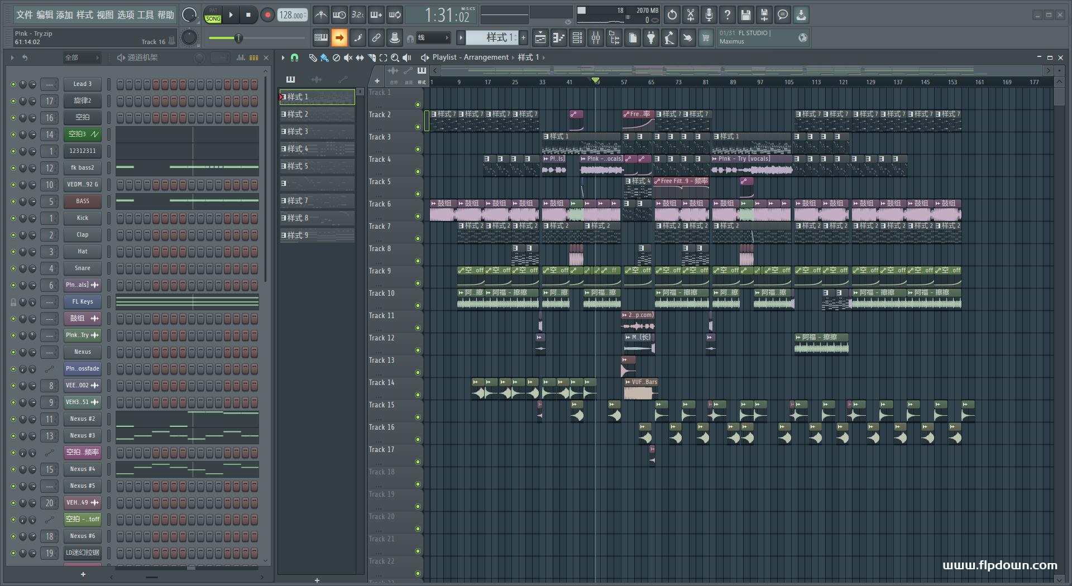Adjust the main volume knob in the top toolbar
1072x586 pixels.
click(189, 15)
